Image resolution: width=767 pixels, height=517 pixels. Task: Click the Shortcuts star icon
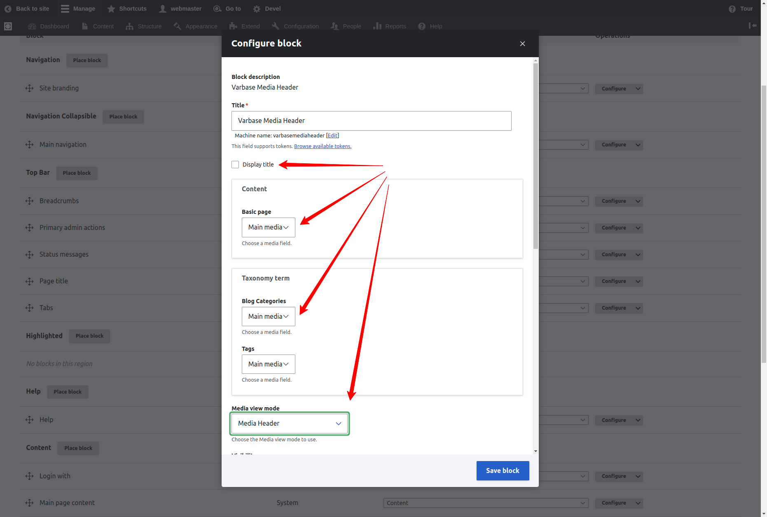[x=111, y=9]
